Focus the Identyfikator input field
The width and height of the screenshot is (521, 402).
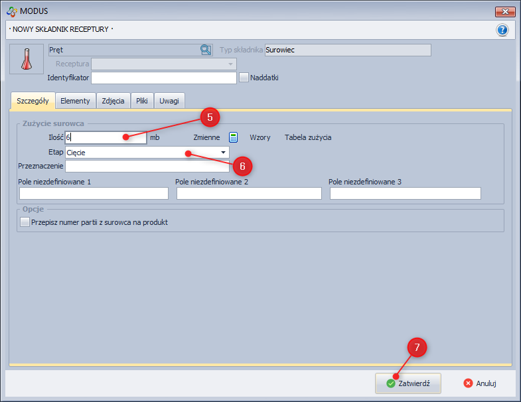[x=163, y=78]
